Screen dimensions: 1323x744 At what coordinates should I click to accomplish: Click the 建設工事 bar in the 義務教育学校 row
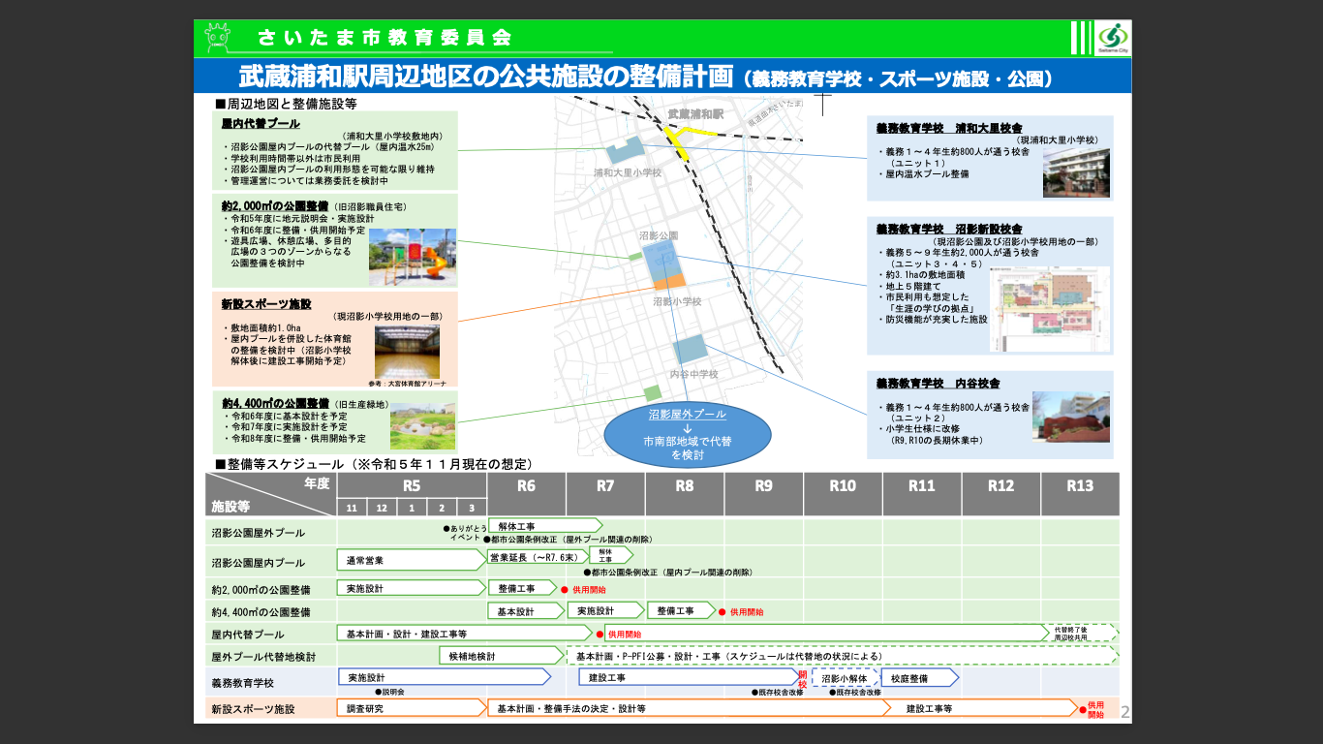(692, 678)
